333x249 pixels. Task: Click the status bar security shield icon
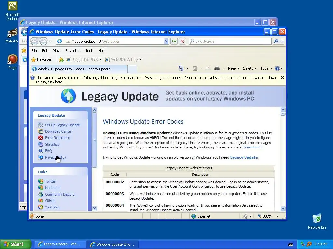click(32, 216)
